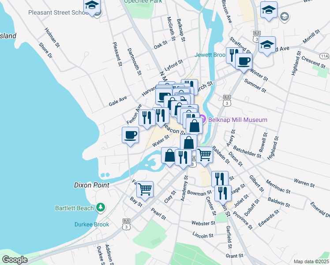Click the coffee cup marker by Water St
This screenshot has height=265, width=330.
pos(130,135)
